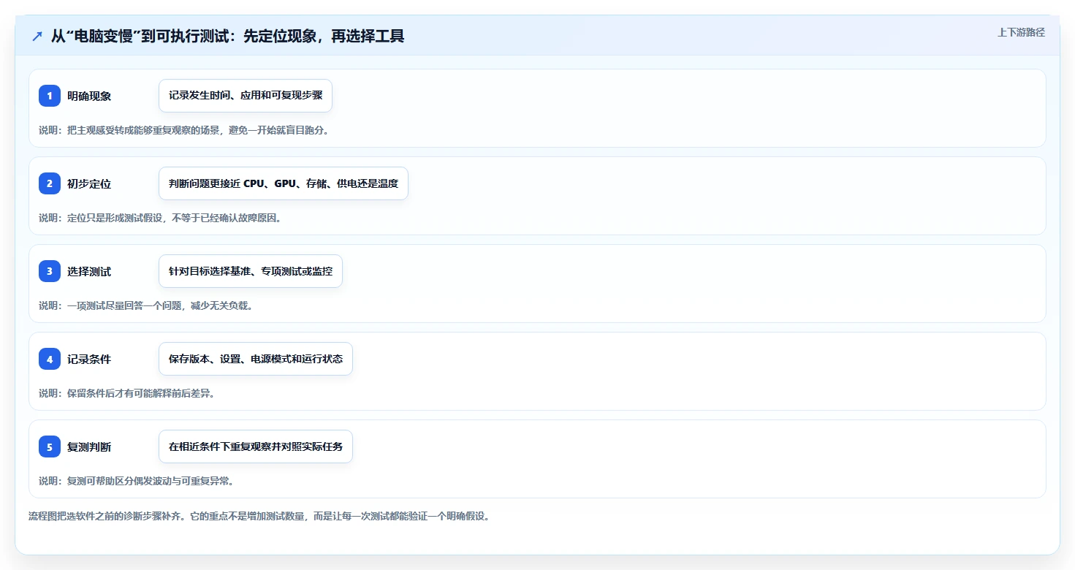Click the note 复测可帮助区分偶发波动与可重复异常

click(136, 481)
